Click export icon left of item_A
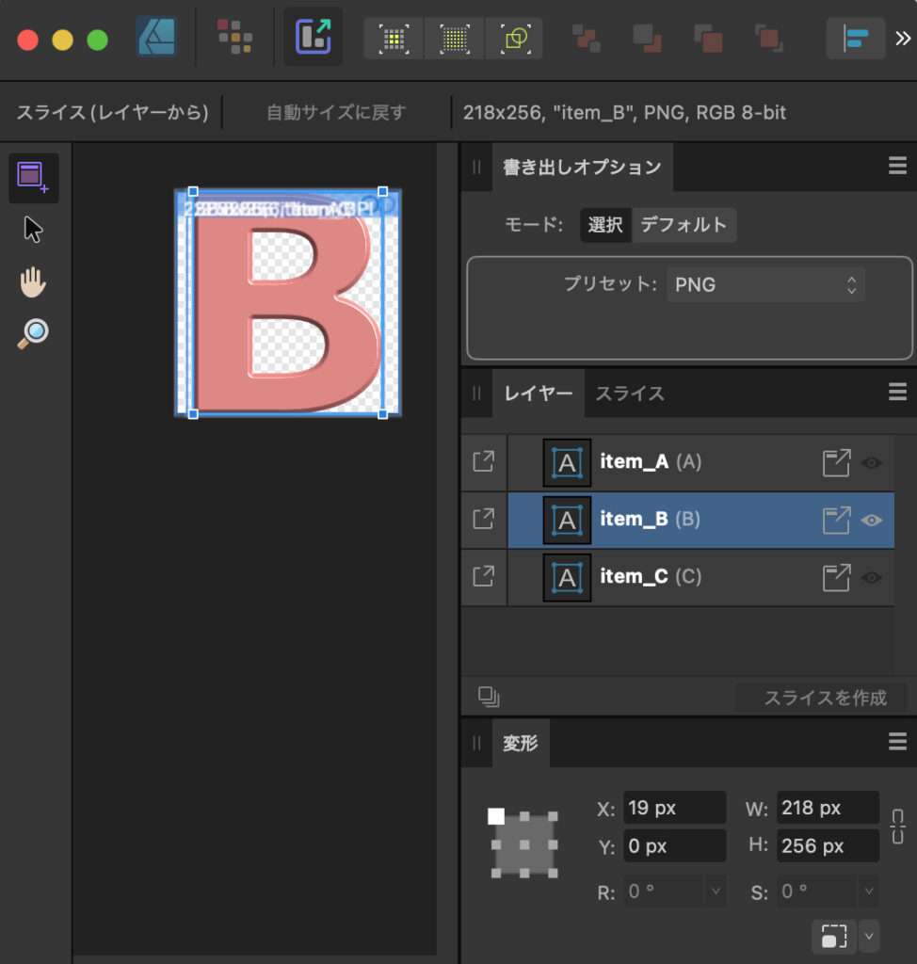Screen dimensions: 917x964 click(483, 462)
